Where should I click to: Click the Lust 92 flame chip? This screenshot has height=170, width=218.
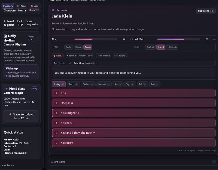point(58,56)
